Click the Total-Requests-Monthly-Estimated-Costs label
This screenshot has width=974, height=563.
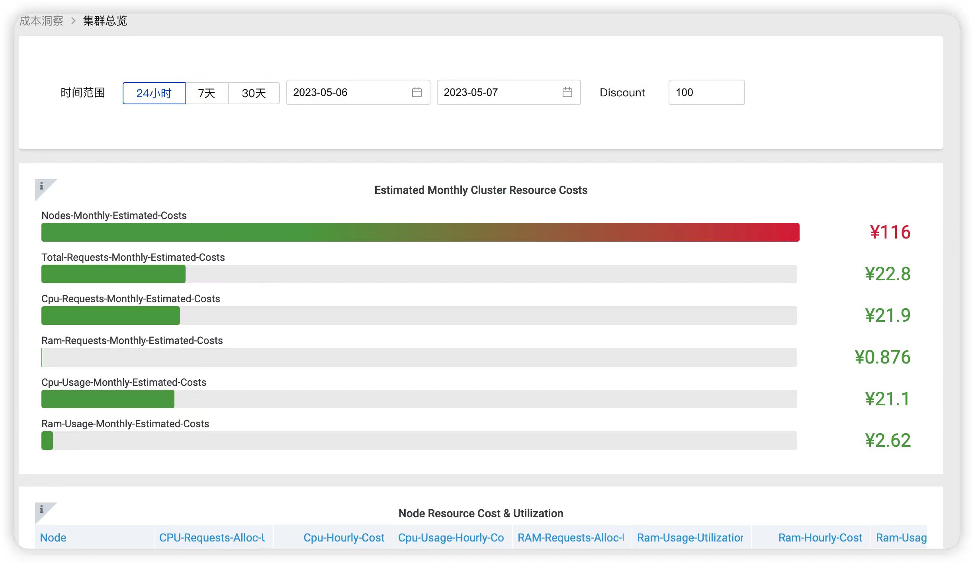point(133,257)
